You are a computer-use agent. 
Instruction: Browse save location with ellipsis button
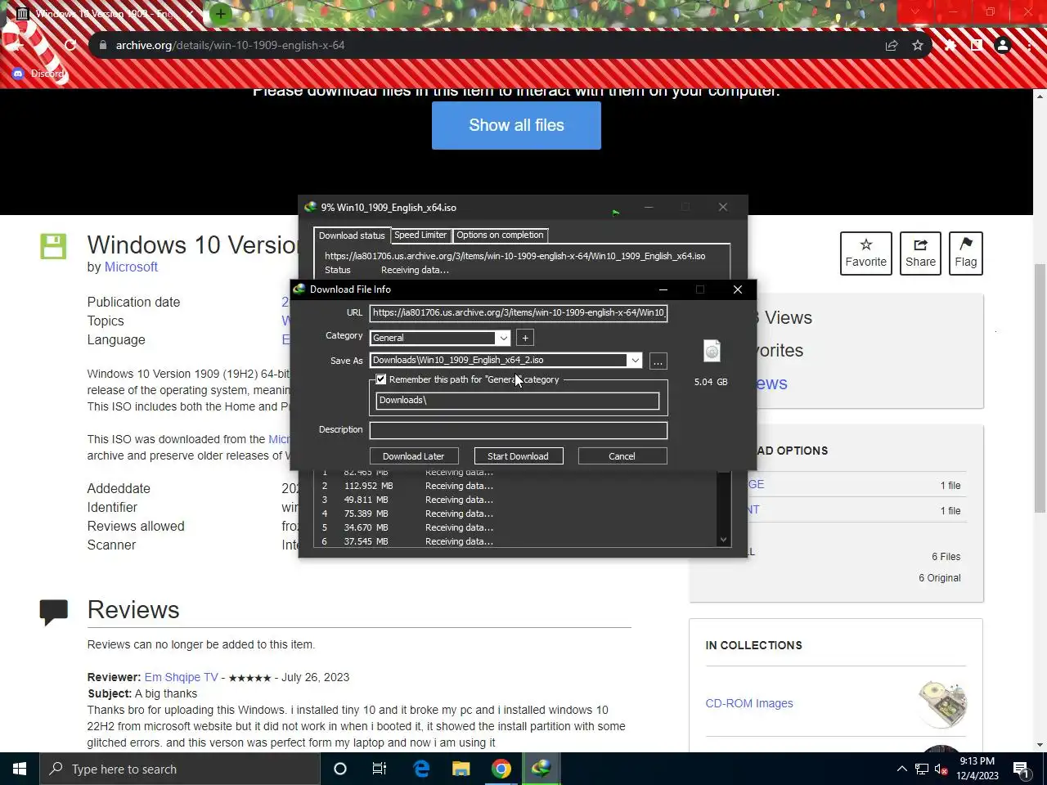click(658, 361)
